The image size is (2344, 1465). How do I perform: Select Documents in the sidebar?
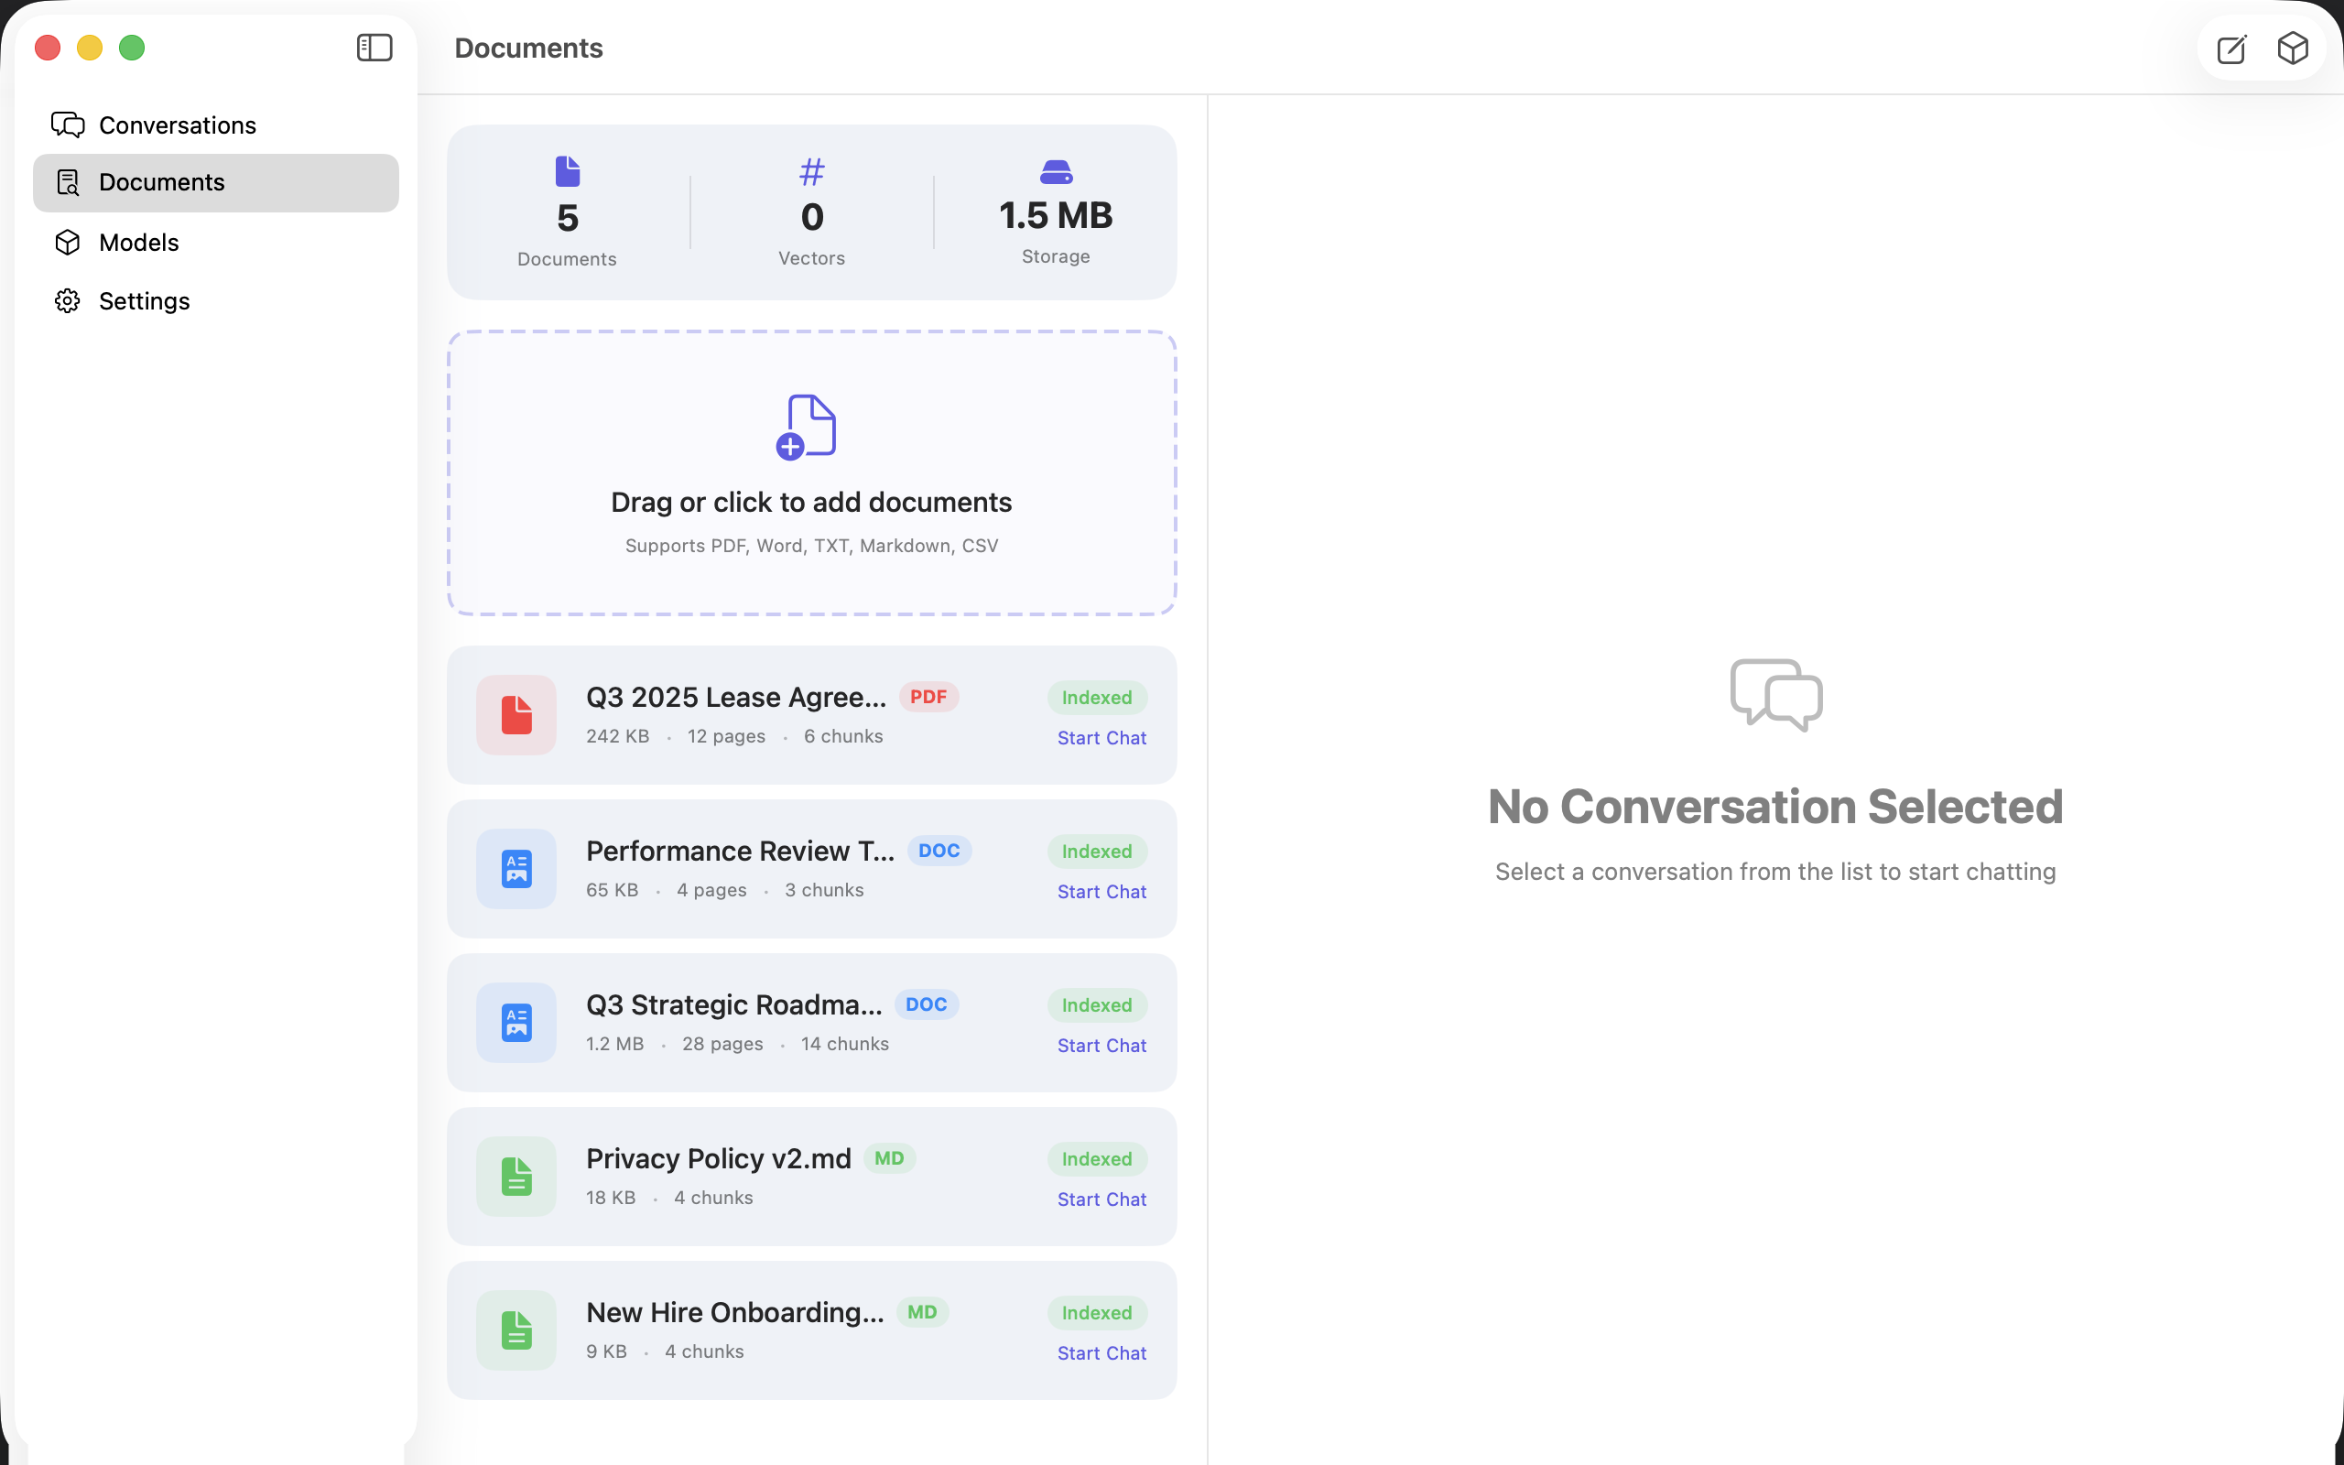click(x=216, y=182)
